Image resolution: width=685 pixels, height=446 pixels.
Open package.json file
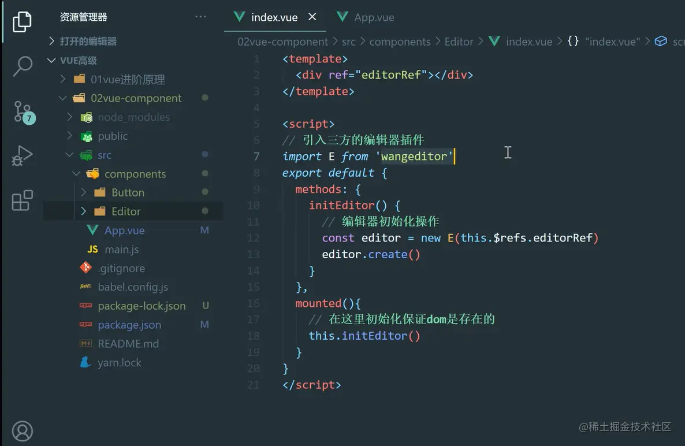tap(129, 325)
